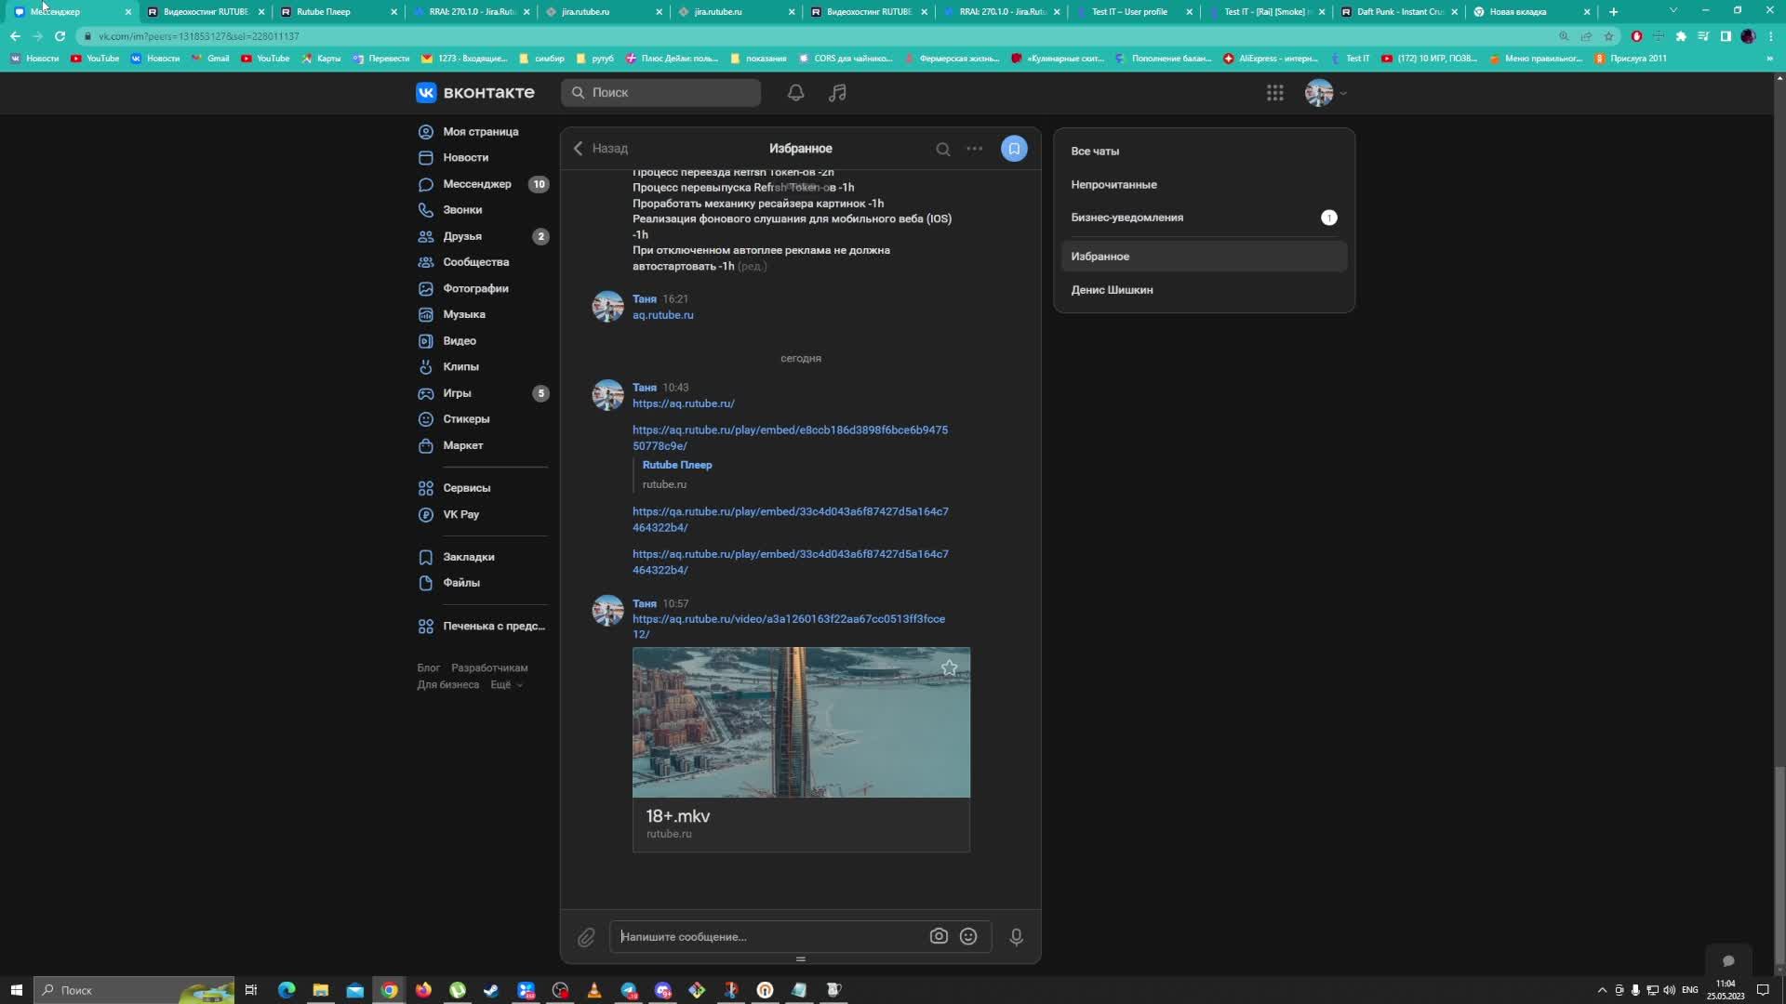
Task: Open VK services grid icon
Action: tap(1274, 93)
